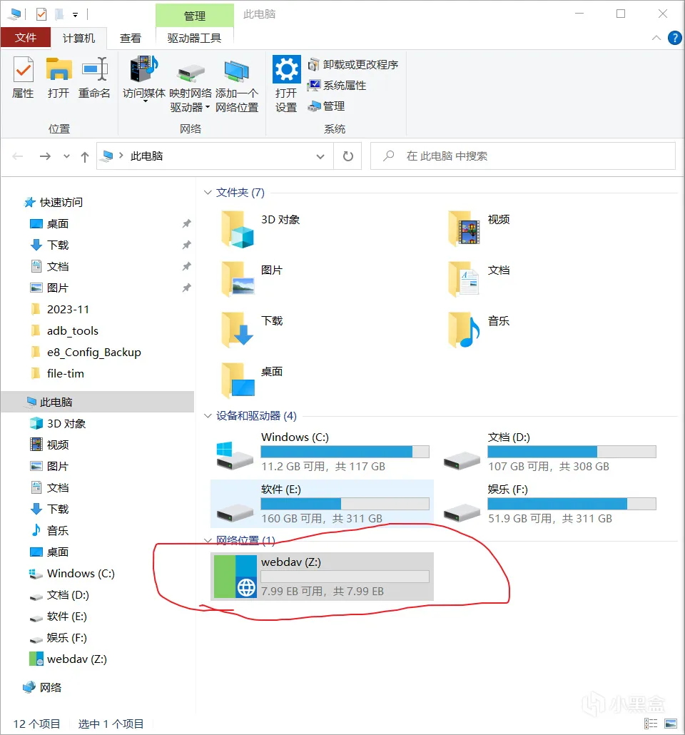Open 打开设置 settings gear icon
The width and height of the screenshot is (685, 735).
[x=286, y=84]
